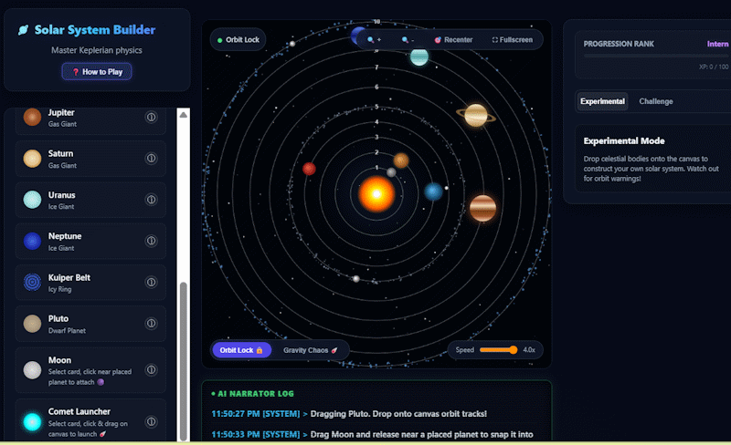Show info for Jupiter card
Image resolution: width=731 pixels, height=445 pixels.
[151, 117]
